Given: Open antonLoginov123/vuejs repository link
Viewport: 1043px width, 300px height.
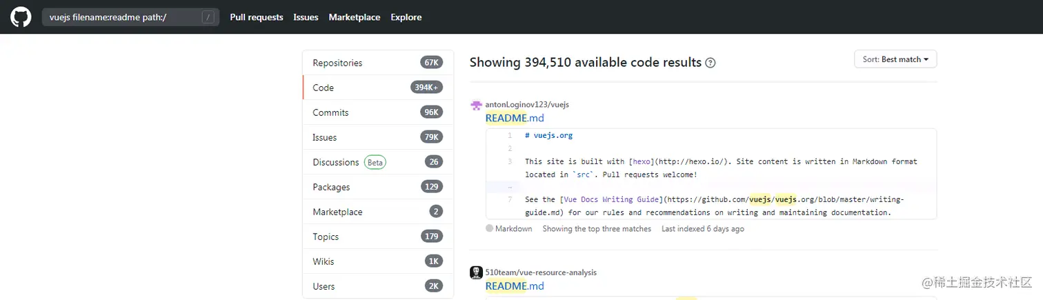Looking at the screenshot, I should click(x=527, y=104).
